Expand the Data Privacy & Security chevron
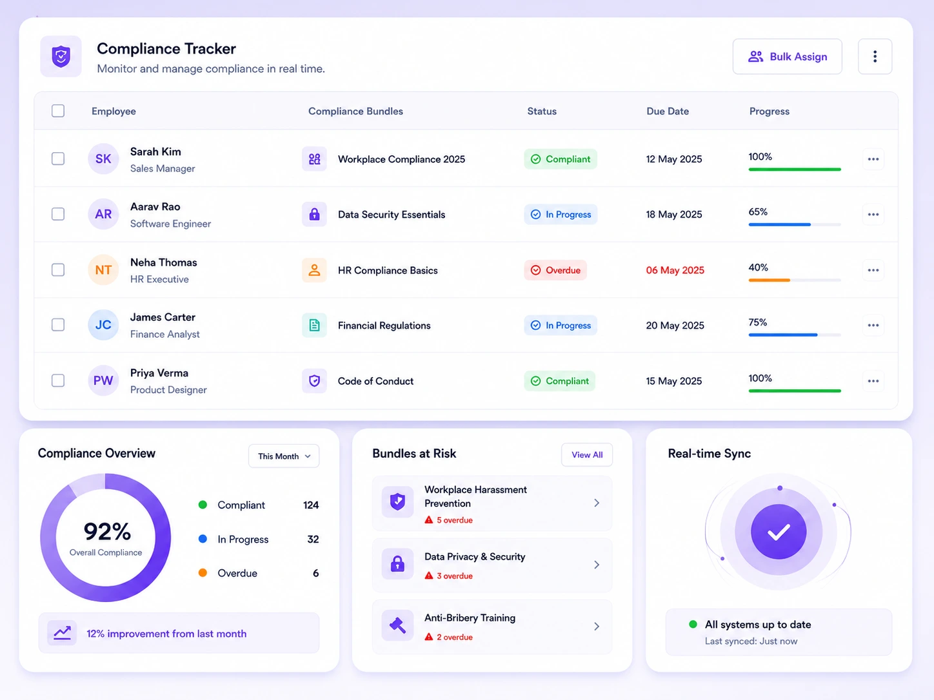Image resolution: width=934 pixels, height=700 pixels. pyautogui.click(x=597, y=565)
